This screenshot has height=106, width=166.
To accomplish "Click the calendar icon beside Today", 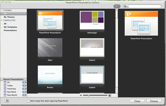I will pos(5,85).
